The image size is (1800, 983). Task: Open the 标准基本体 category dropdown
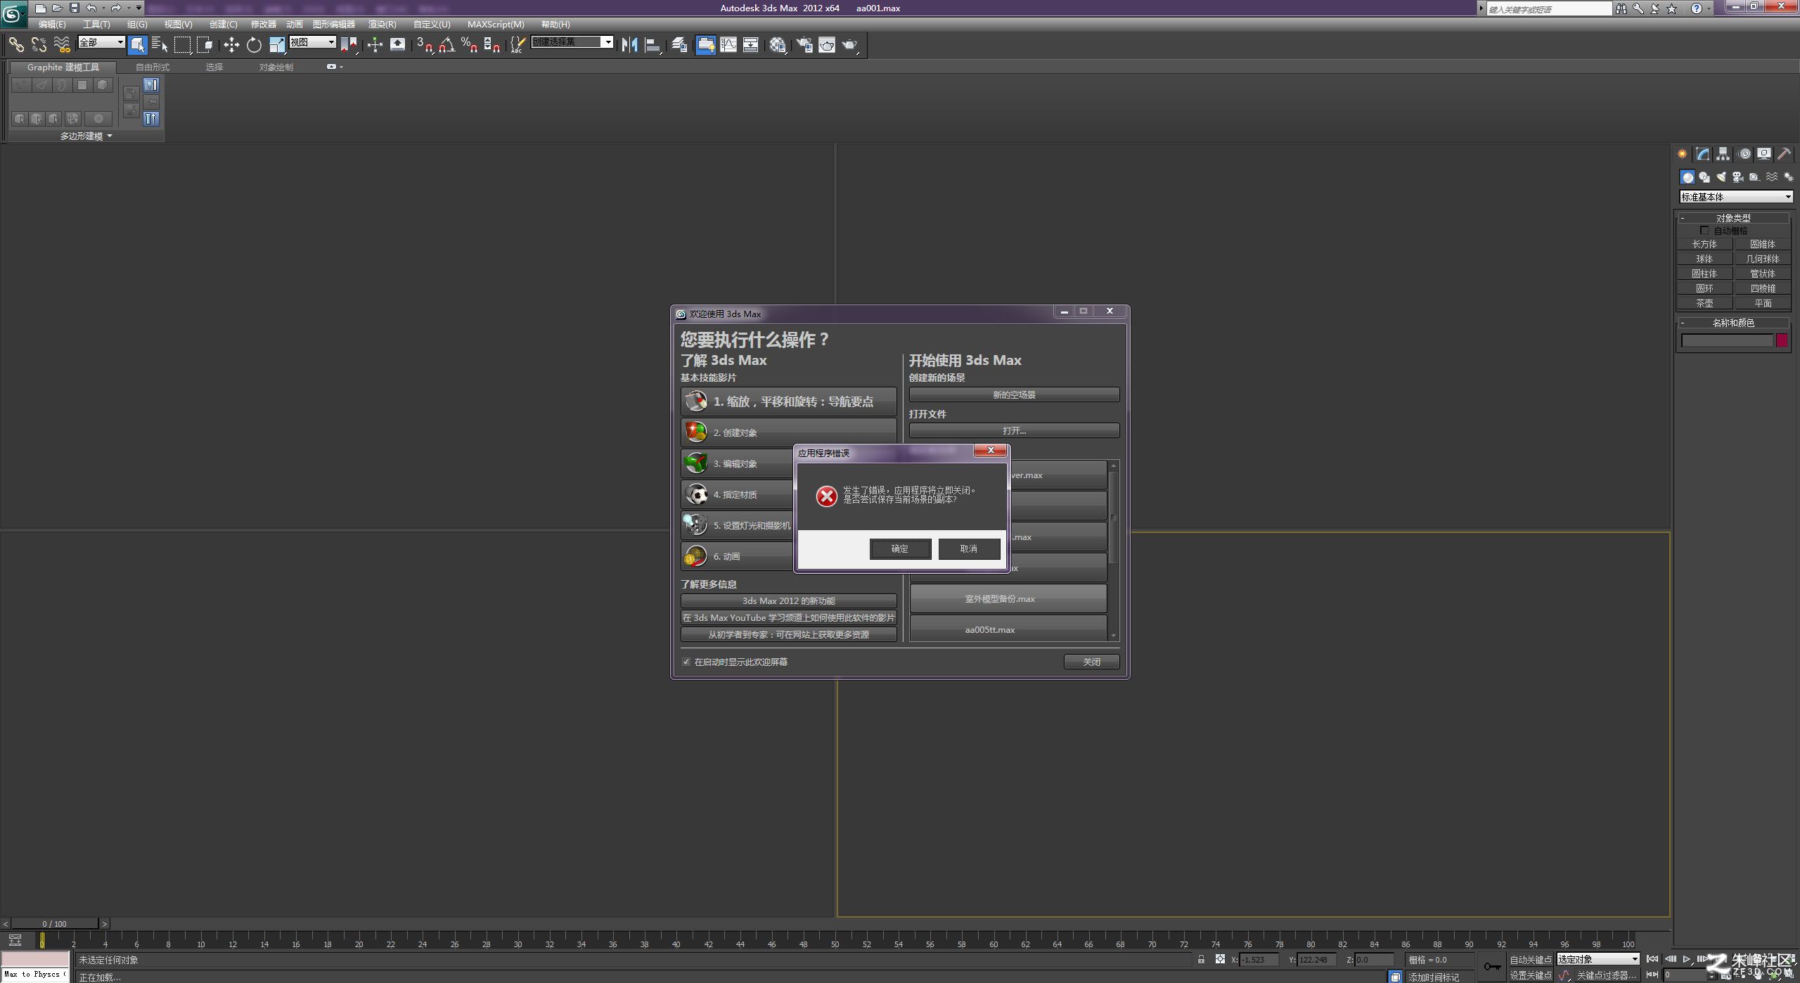[1735, 197]
